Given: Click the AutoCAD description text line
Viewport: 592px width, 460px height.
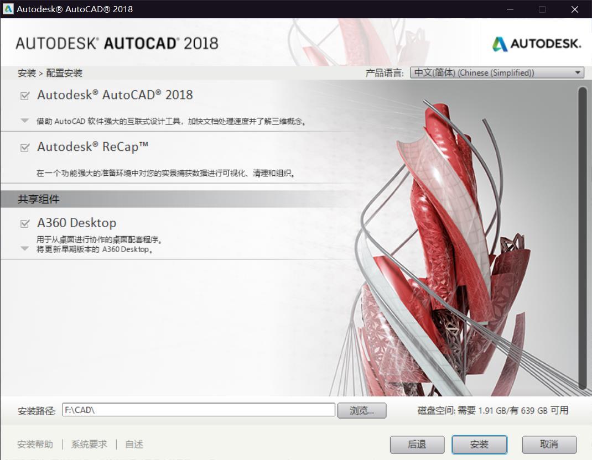Looking at the screenshot, I should [x=171, y=121].
